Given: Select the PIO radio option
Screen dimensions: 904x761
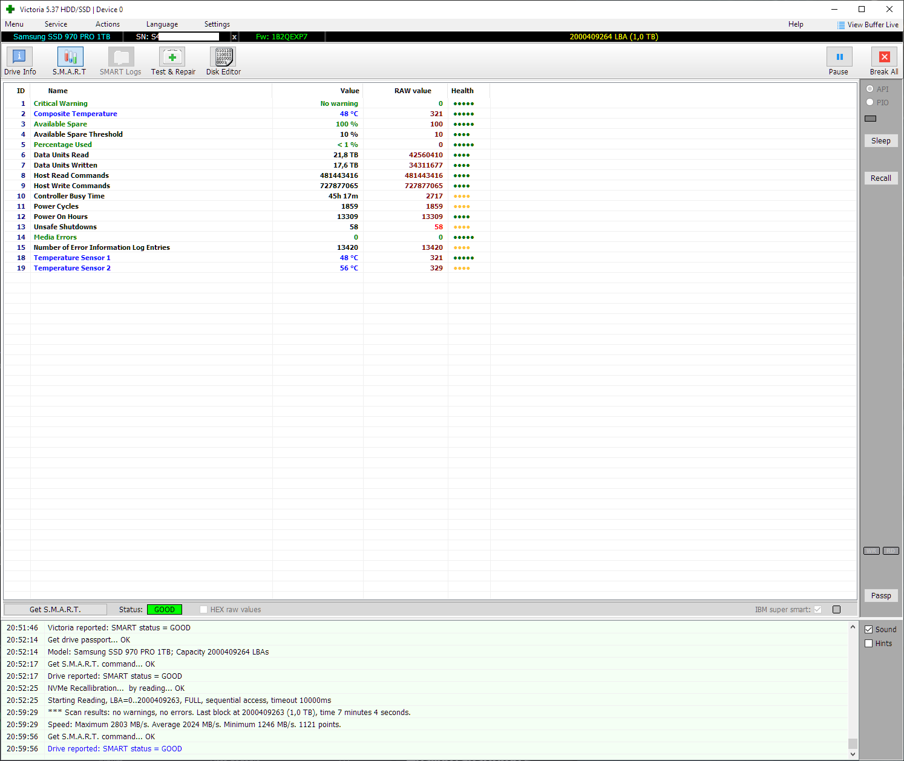Looking at the screenshot, I should click(870, 102).
